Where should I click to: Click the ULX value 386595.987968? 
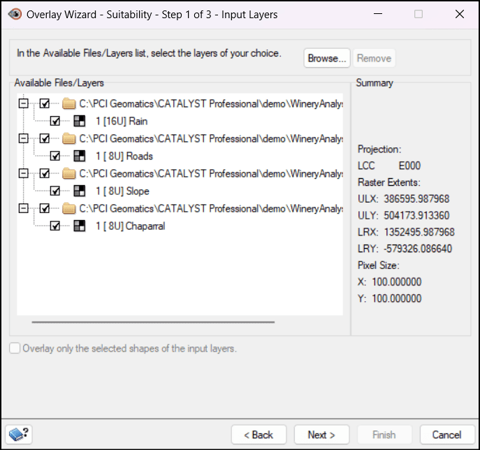pos(416,198)
